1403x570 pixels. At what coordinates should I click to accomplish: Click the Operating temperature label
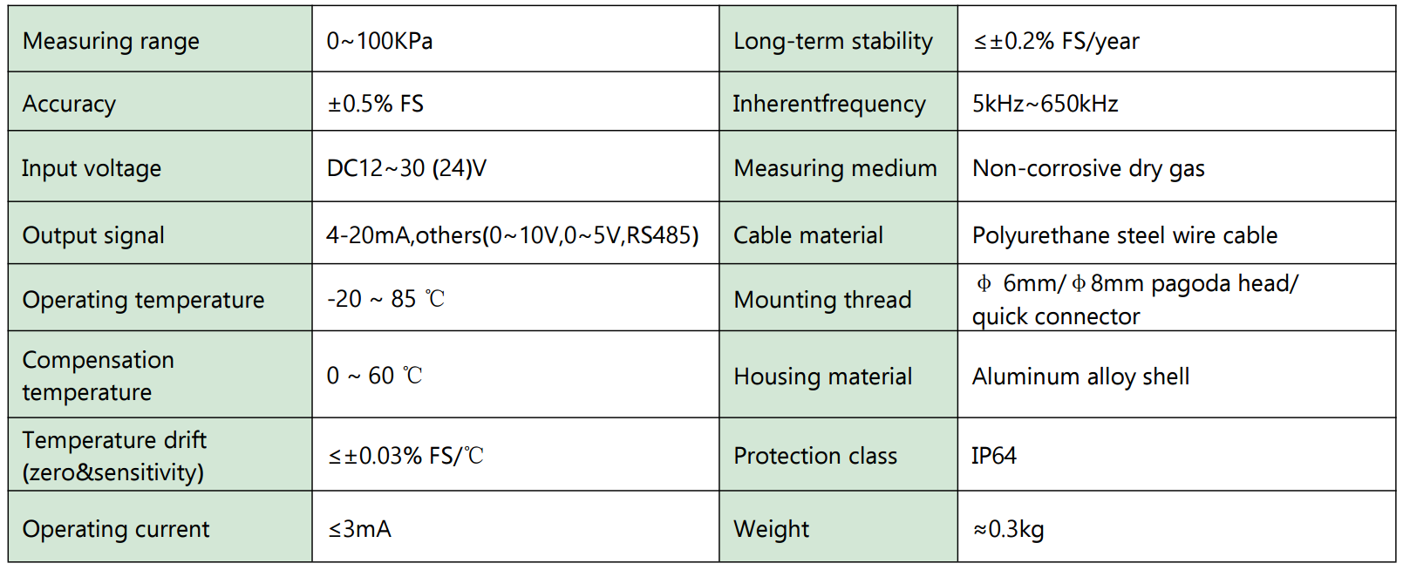click(x=143, y=300)
